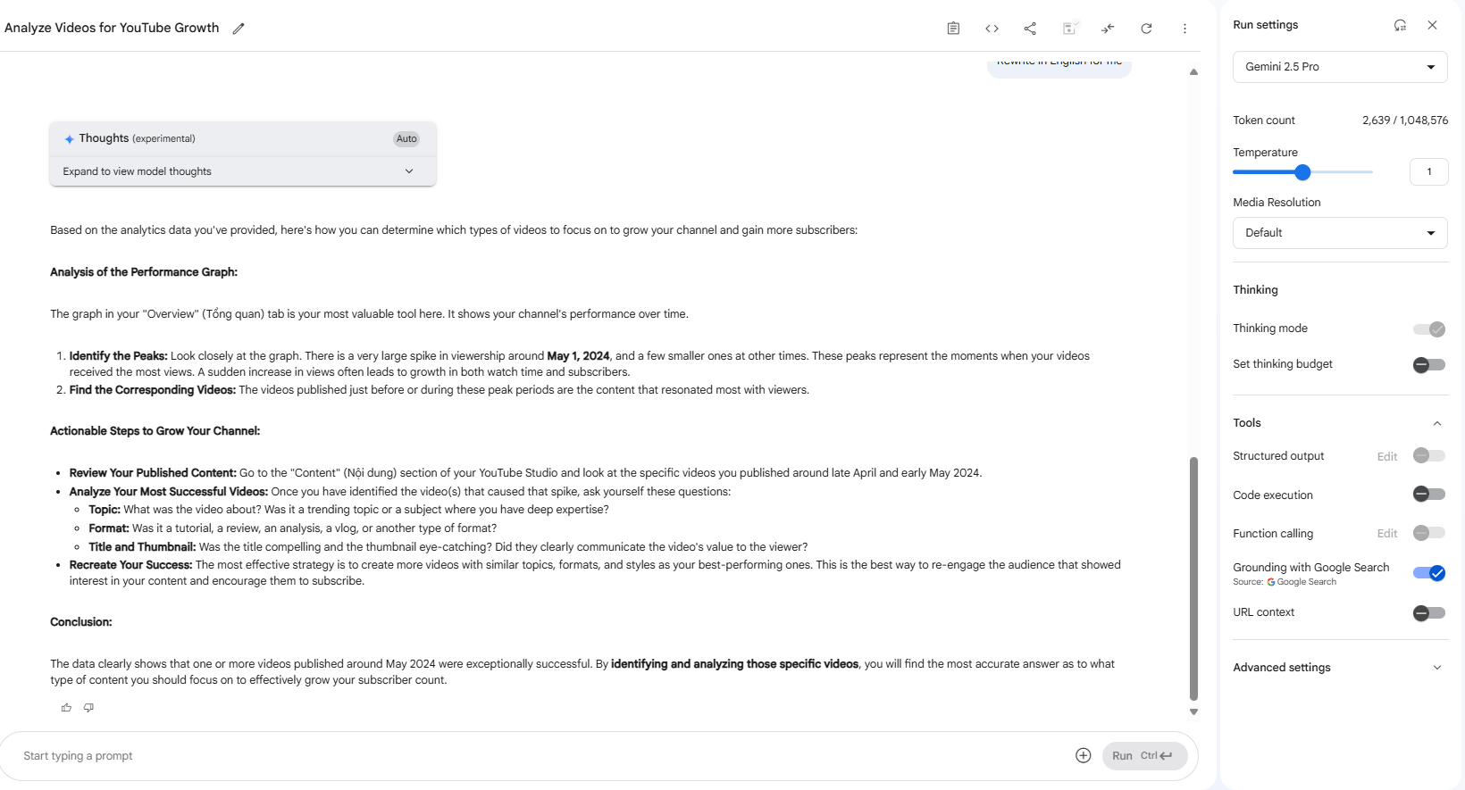Click the Start typing a prompt field
The height and width of the screenshot is (790, 1465).
click(x=536, y=756)
